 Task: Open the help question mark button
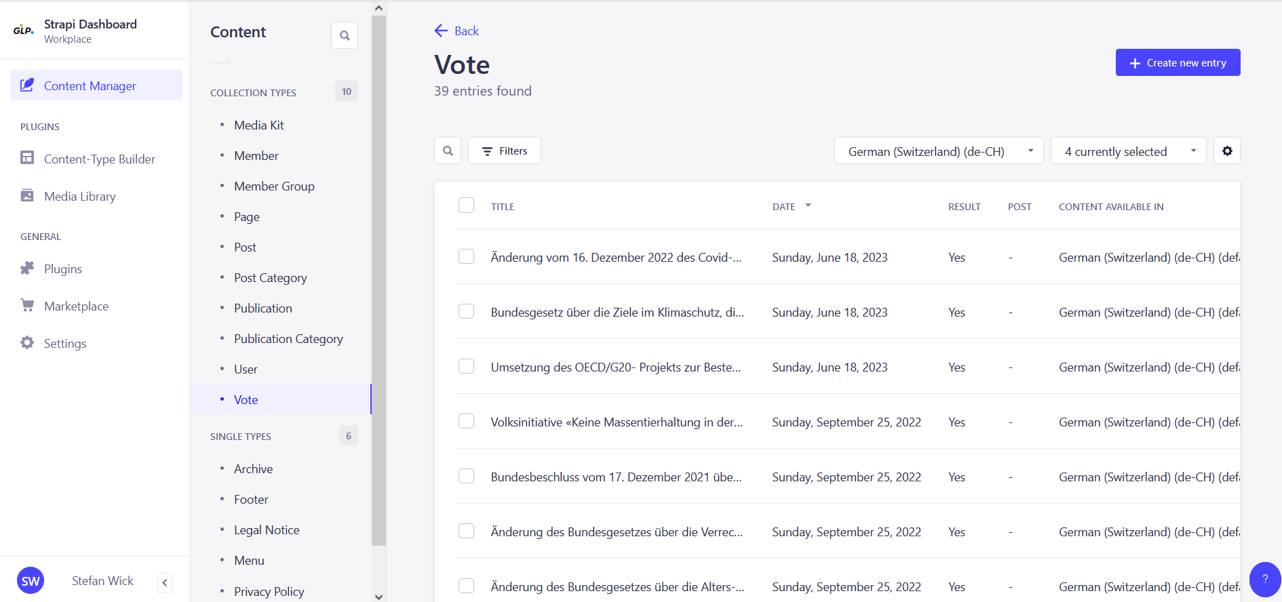(1265, 579)
